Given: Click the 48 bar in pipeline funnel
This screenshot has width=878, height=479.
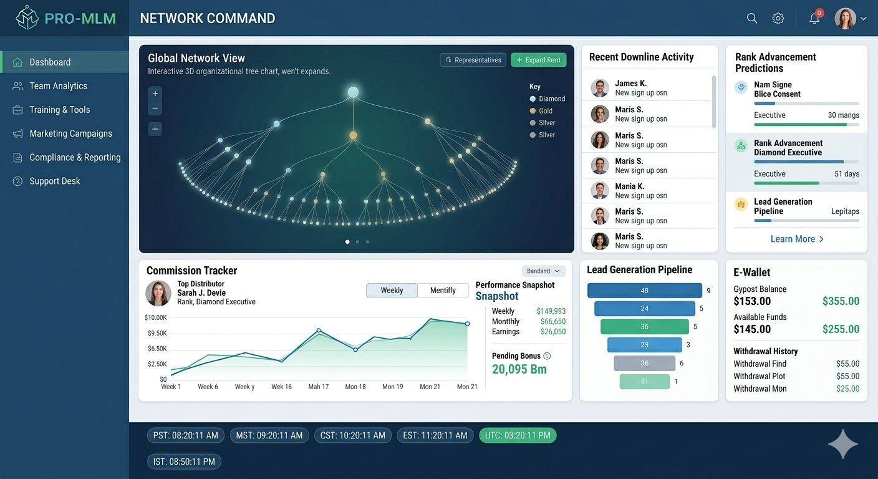Looking at the screenshot, I should [x=645, y=291].
